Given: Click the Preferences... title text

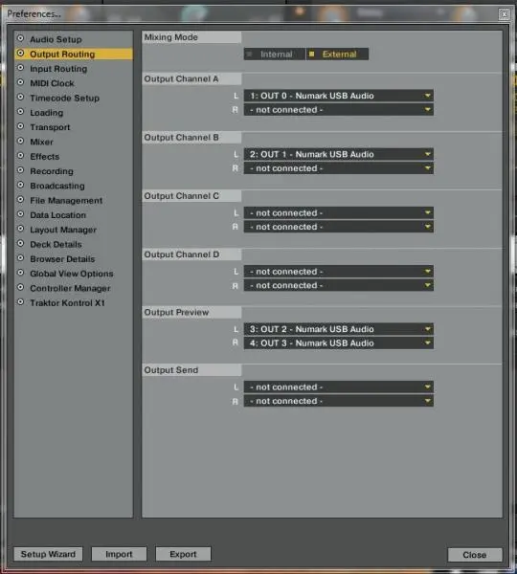Looking at the screenshot, I should pyautogui.click(x=34, y=14).
